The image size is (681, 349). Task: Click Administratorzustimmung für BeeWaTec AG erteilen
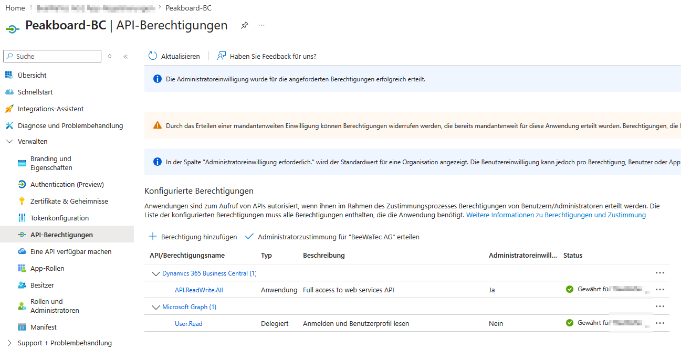coord(332,237)
